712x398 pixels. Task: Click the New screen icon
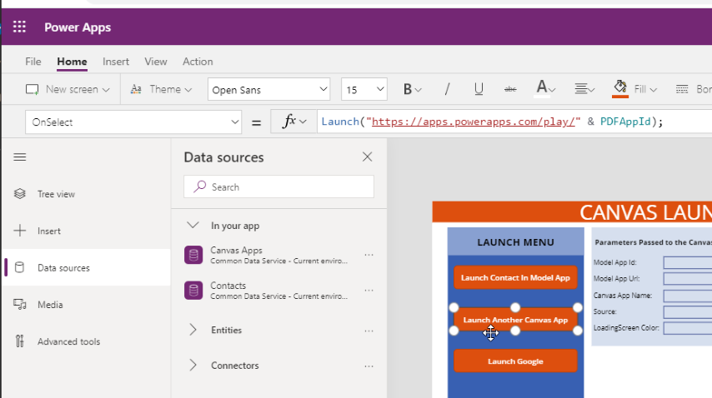33,89
